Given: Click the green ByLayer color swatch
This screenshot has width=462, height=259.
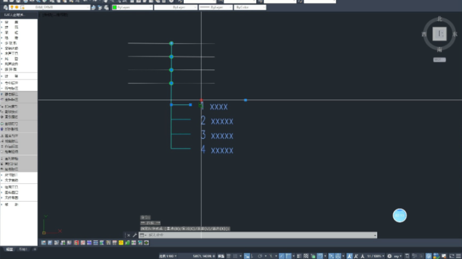Looking at the screenshot, I should pos(114,7).
